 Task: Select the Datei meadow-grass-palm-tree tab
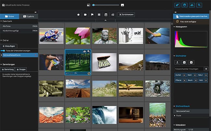click(x=191, y=16)
